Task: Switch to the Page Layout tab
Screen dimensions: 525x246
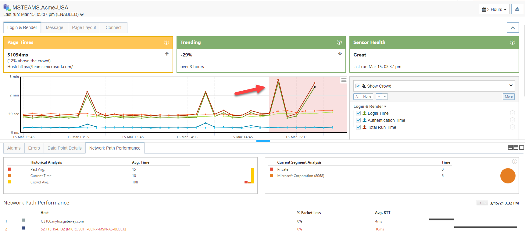Action: tap(84, 27)
